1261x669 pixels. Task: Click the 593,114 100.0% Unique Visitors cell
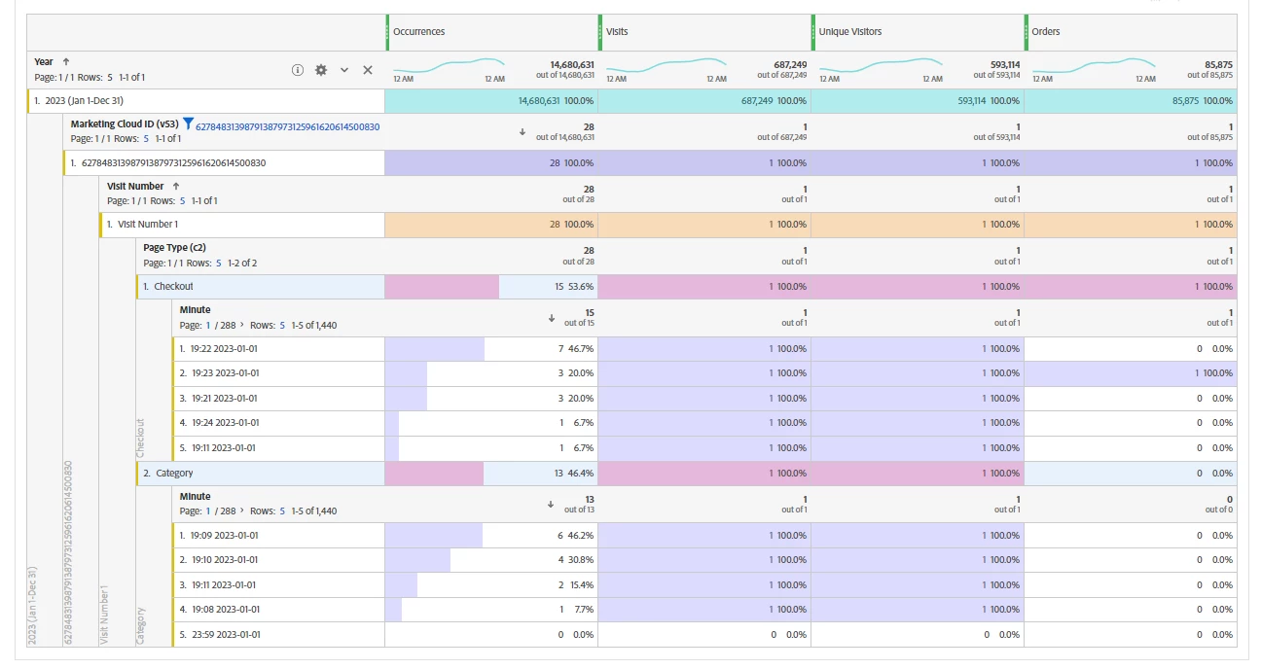[918, 101]
